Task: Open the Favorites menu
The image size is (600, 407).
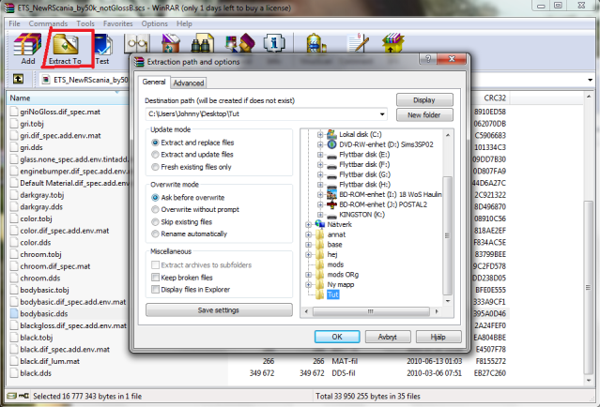Action: pos(118,23)
